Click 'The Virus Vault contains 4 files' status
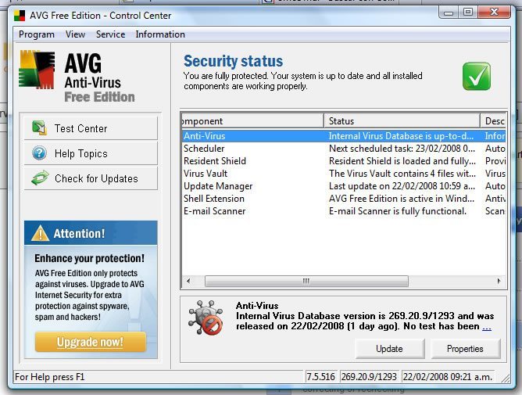The width and height of the screenshot is (522, 395). point(402,174)
